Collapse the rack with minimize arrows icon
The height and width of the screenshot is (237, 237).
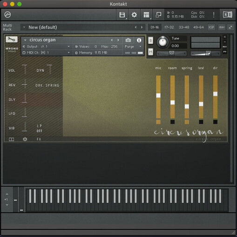tap(230, 27)
